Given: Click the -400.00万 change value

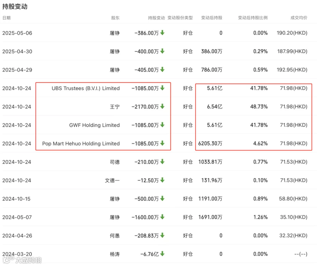Looking at the screenshot, I should point(147,51).
